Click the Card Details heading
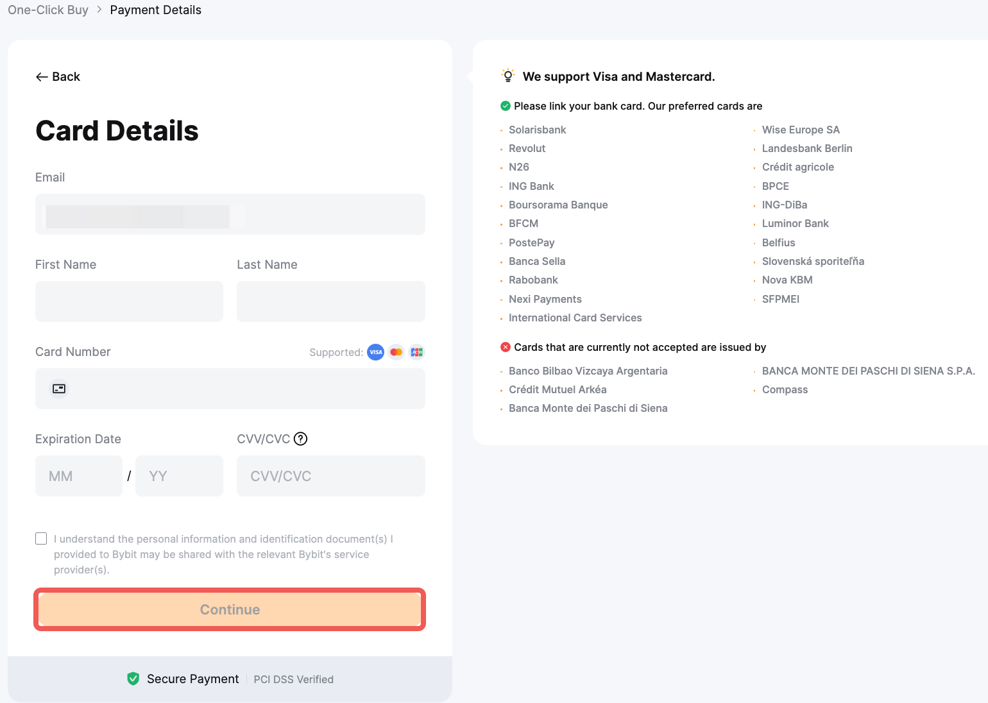 click(117, 131)
